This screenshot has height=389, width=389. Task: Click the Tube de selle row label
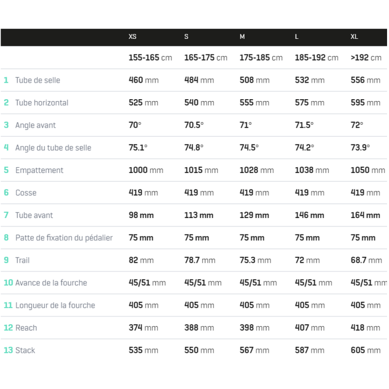(x=38, y=80)
